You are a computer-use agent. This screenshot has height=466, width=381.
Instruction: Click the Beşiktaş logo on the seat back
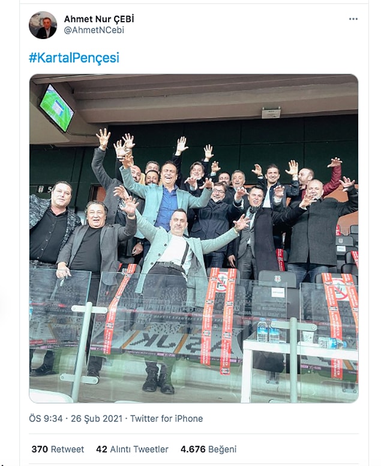pyautogui.click(x=277, y=280)
